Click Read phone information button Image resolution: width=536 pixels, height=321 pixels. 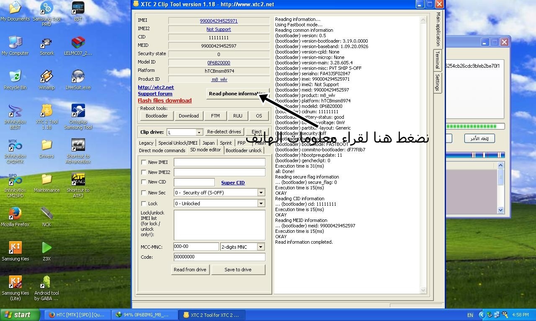(x=237, y=94)
